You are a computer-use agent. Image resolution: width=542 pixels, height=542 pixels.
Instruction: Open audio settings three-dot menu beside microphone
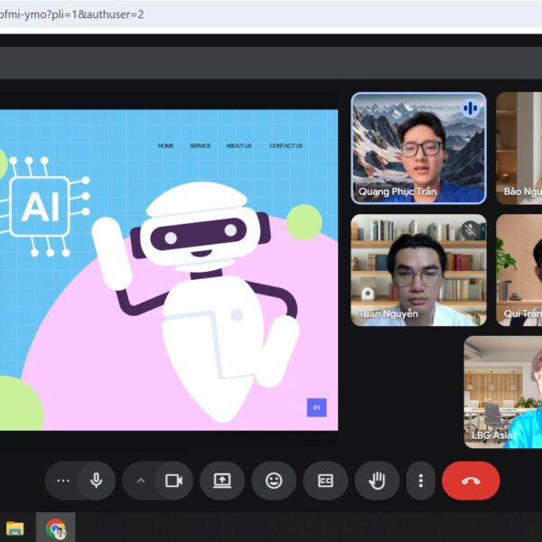pyautogui.click(x=62, y=481)
